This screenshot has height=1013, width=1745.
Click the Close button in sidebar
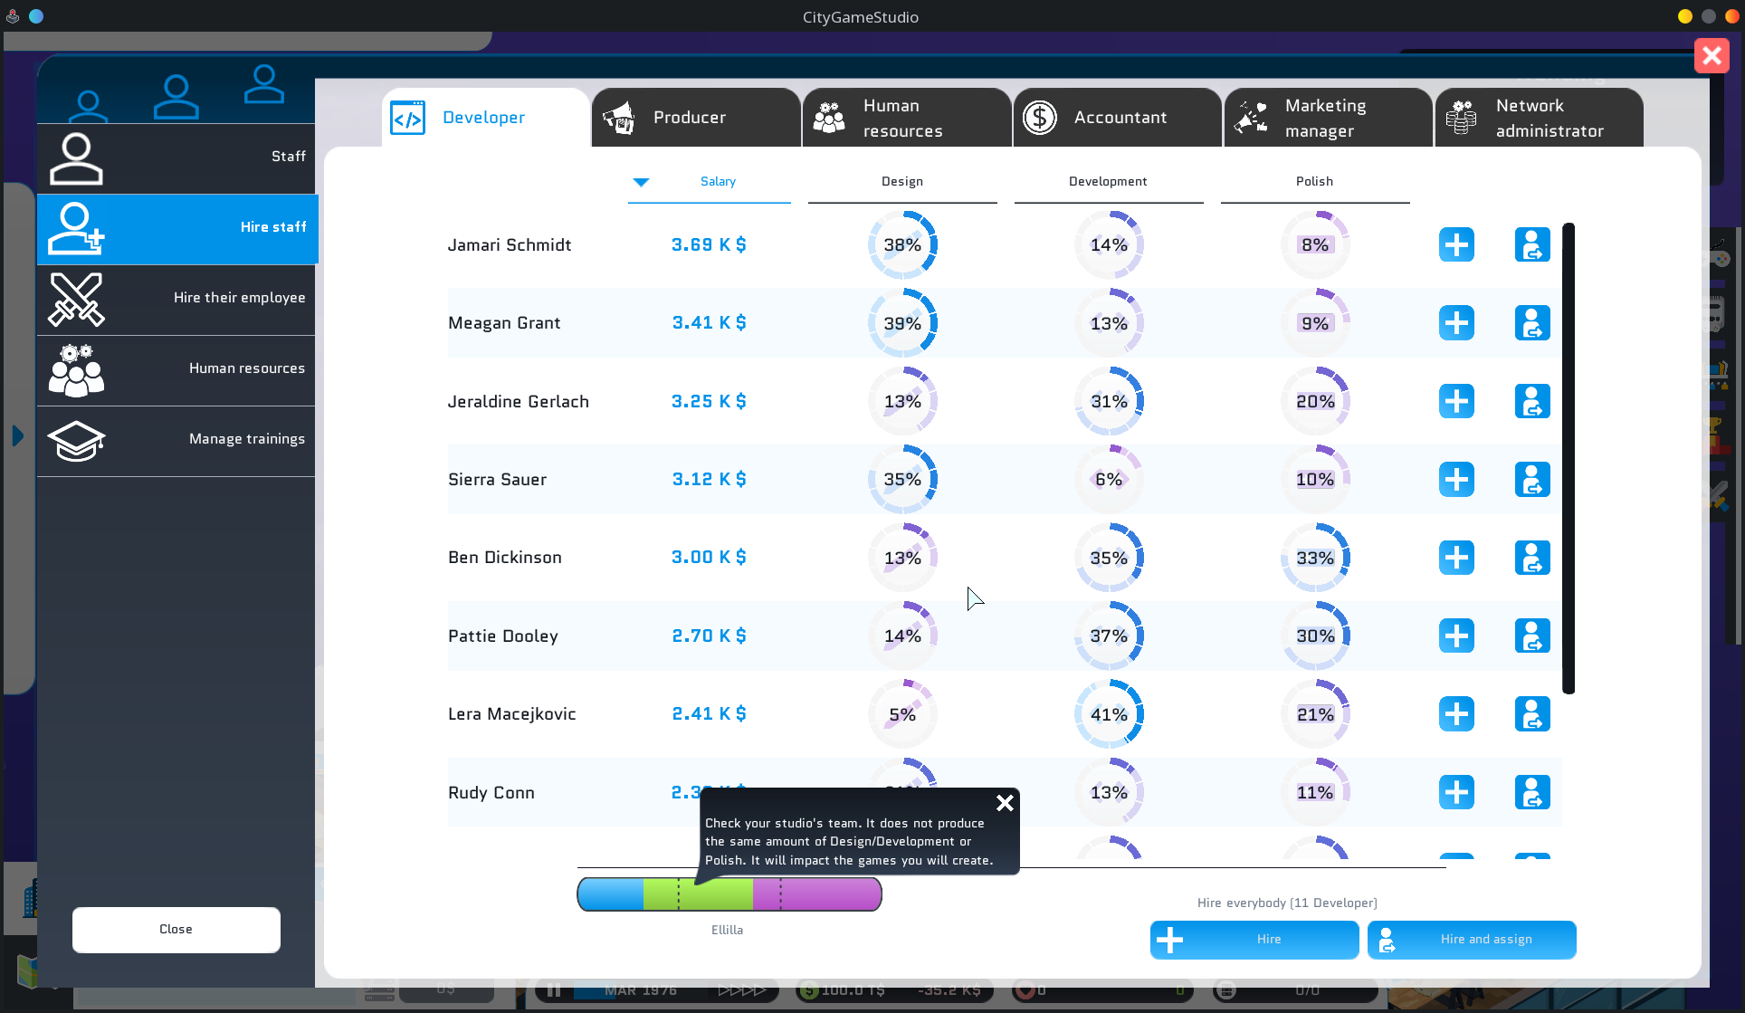(176, 930)
